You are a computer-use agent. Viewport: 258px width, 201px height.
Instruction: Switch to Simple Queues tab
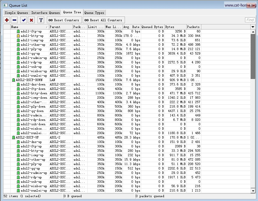pos(17,13)
